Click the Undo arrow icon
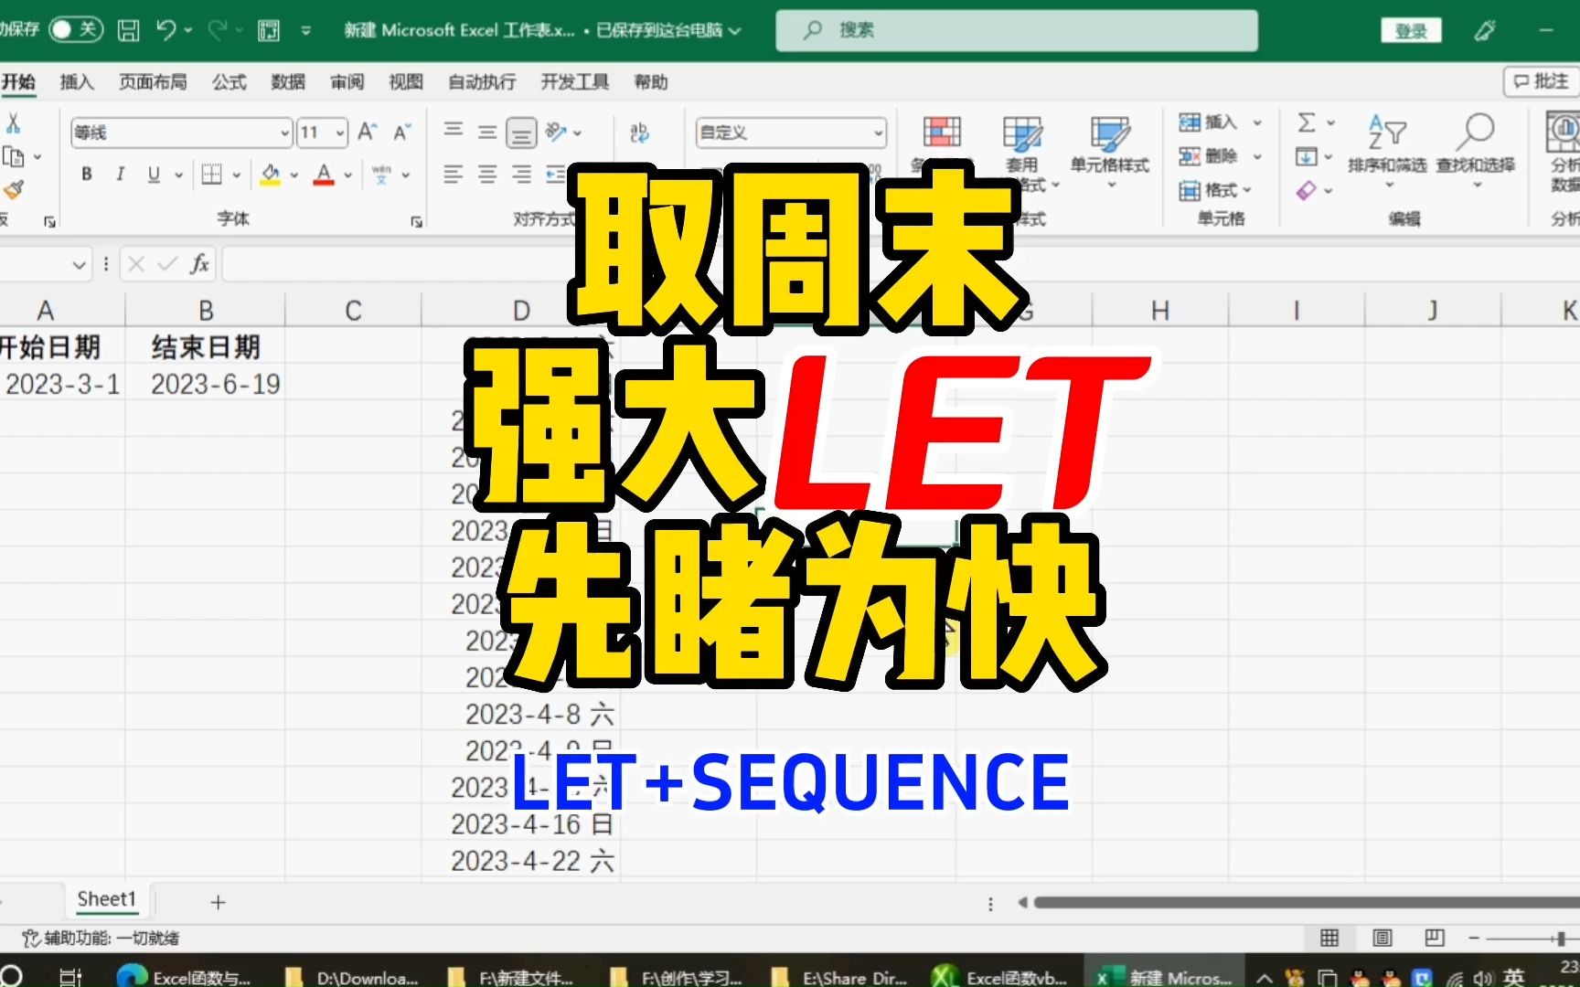The height and width of the screenshot is (987, 1580). pos(166,30)
